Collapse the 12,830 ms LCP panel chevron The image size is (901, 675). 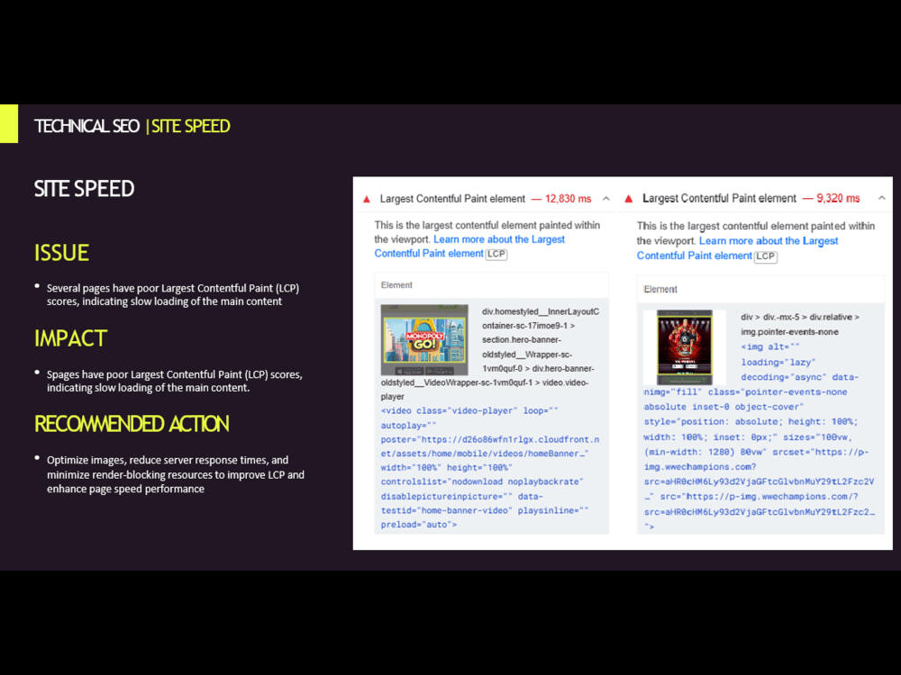click(x=605, y=199)
